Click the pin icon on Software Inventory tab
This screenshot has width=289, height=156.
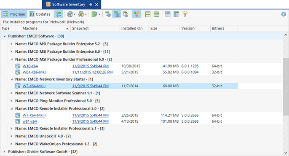[91, 5]
